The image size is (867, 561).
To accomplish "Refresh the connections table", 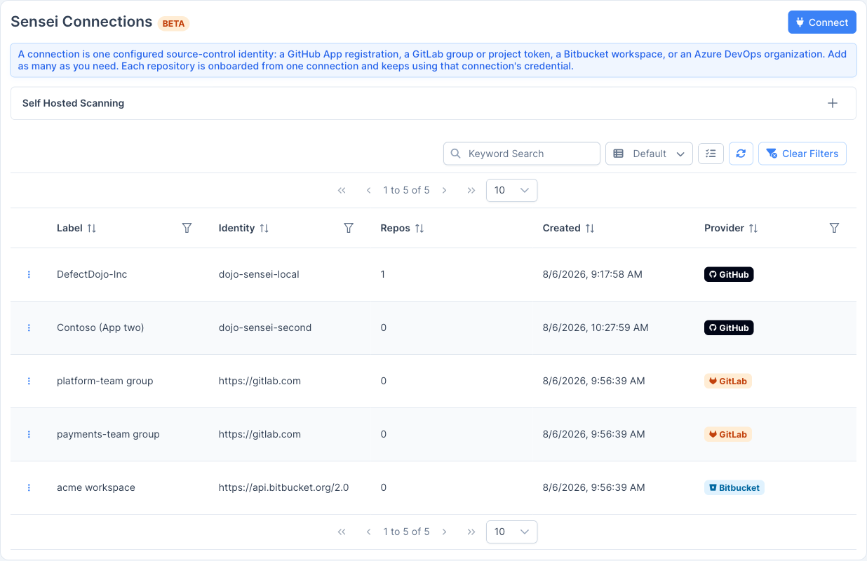I will click(x=741, y=154).
